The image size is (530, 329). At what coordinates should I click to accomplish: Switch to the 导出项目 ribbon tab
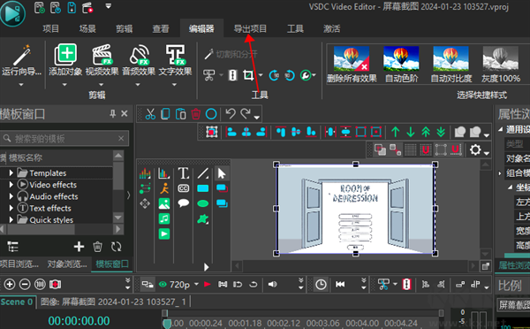[x=250, y=29]
